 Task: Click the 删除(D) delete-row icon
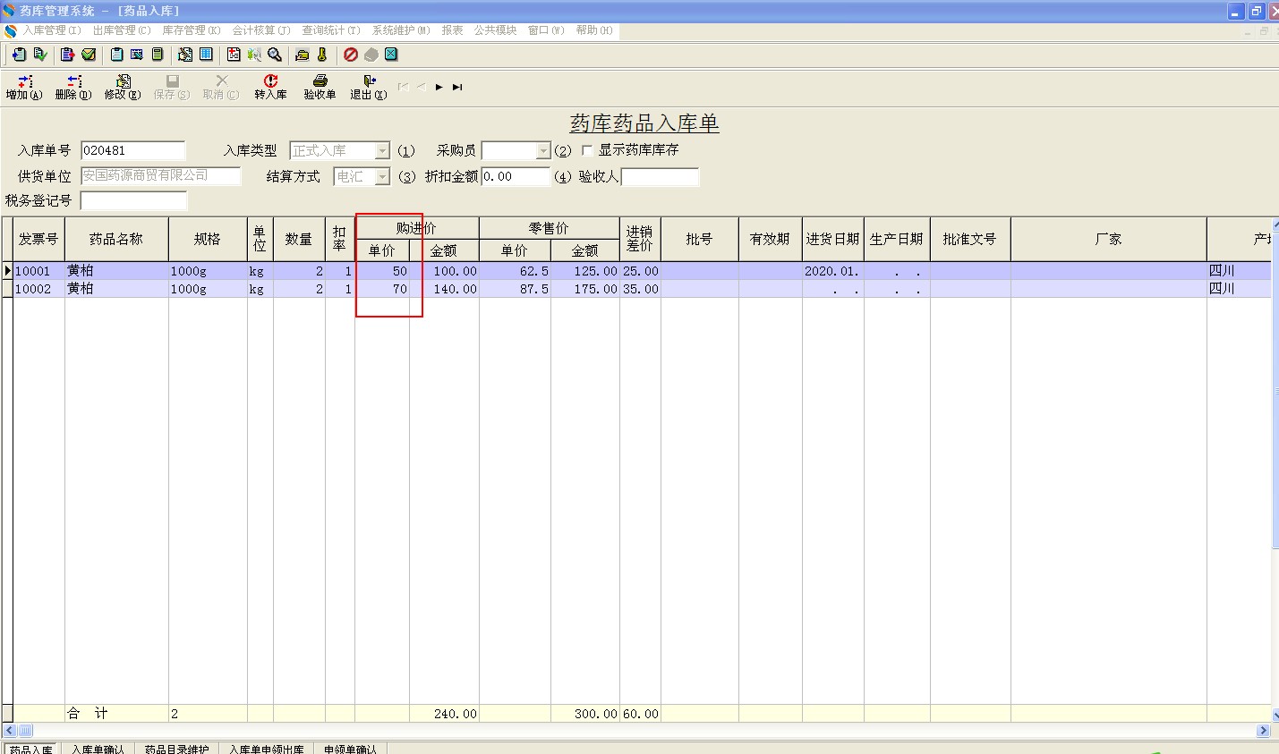(x=74, y=81)
